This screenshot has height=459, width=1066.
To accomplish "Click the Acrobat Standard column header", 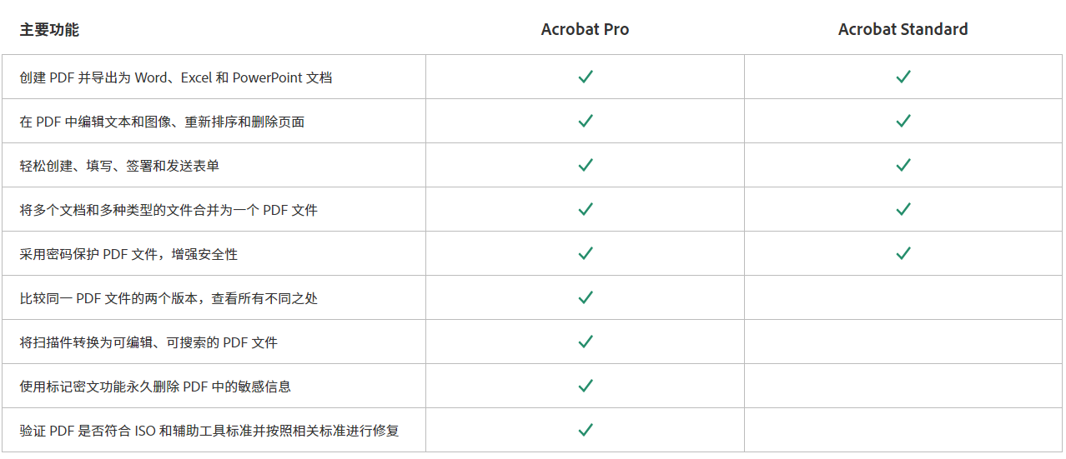I will pyautogui.click(x=903, y=29).
